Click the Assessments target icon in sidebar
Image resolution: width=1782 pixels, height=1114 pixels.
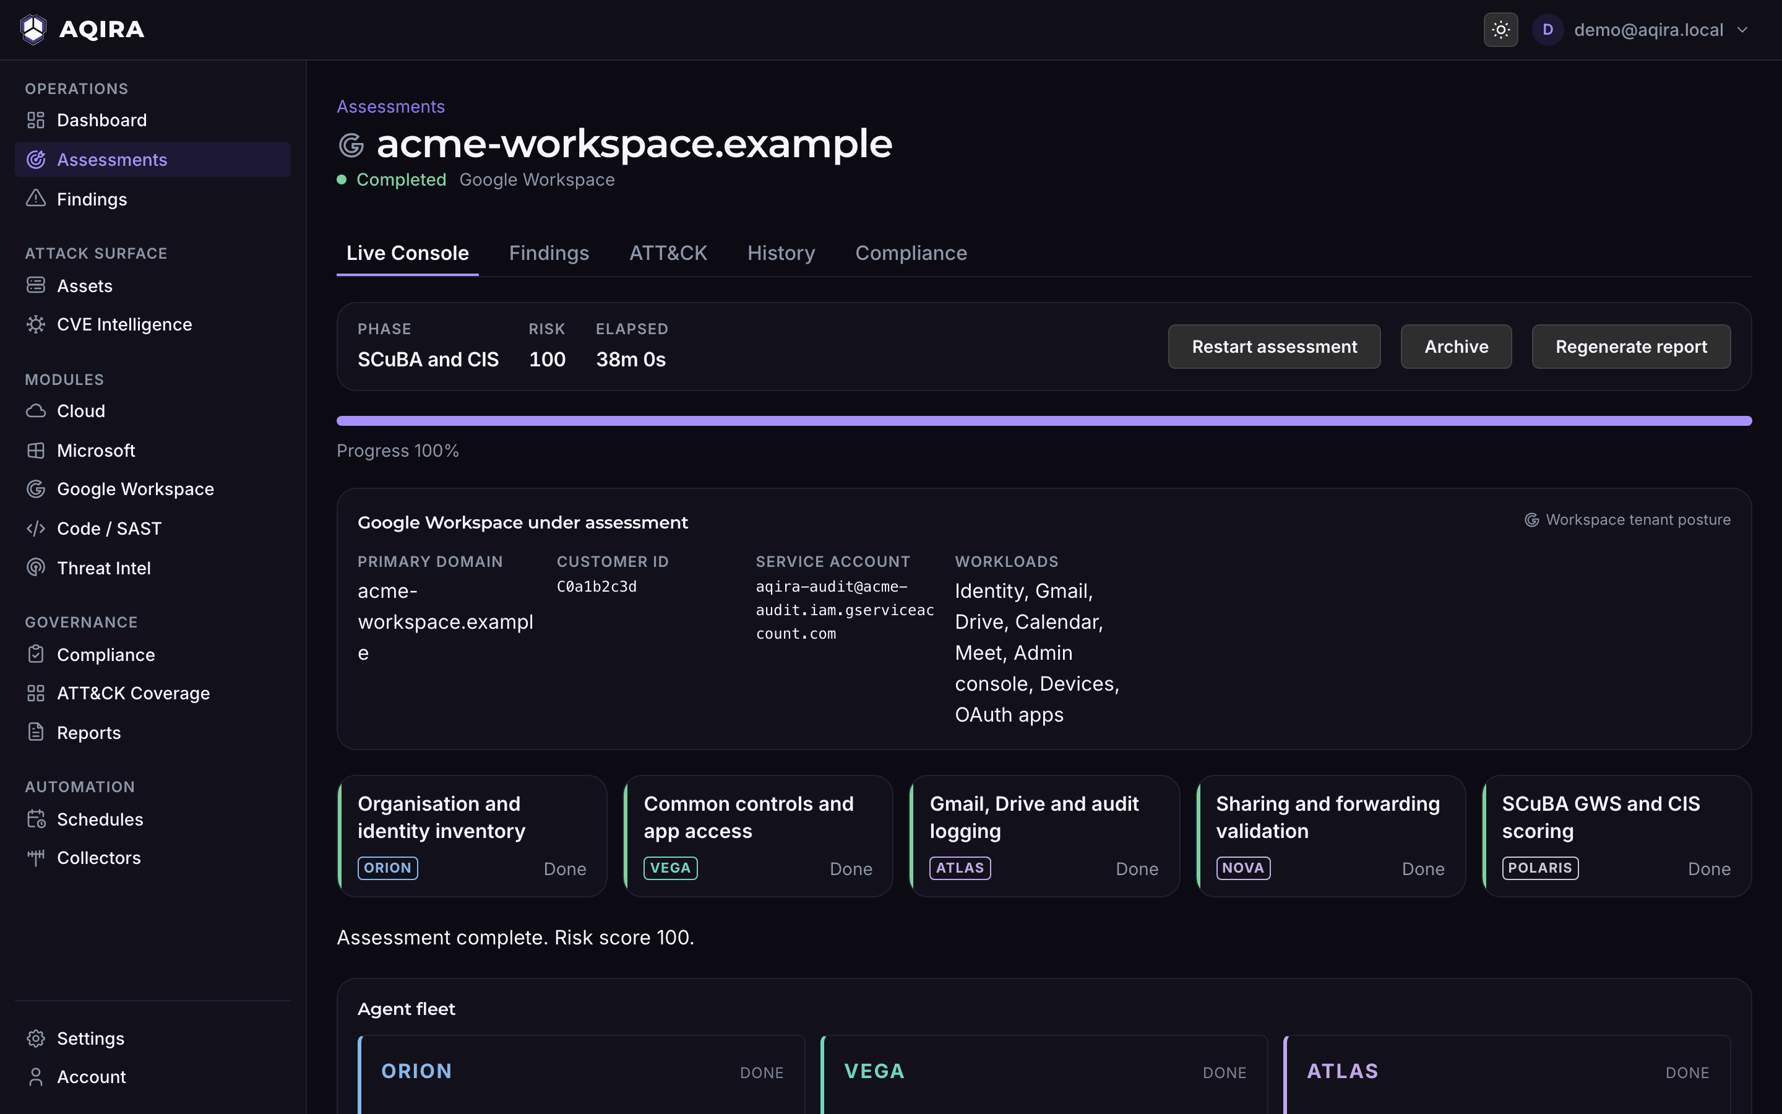35,159
